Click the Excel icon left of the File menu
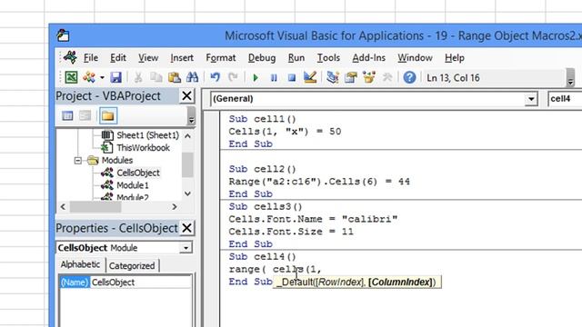582x327 pixels. (70, 57)
